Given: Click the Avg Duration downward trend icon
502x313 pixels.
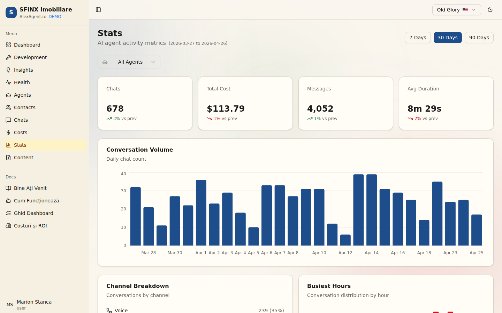Looking at the screenshot, I should (410, 119).
